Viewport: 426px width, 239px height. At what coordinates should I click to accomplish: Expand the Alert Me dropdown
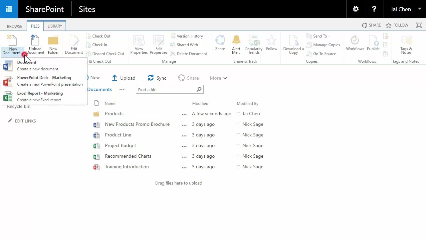(x=239, y=53)
